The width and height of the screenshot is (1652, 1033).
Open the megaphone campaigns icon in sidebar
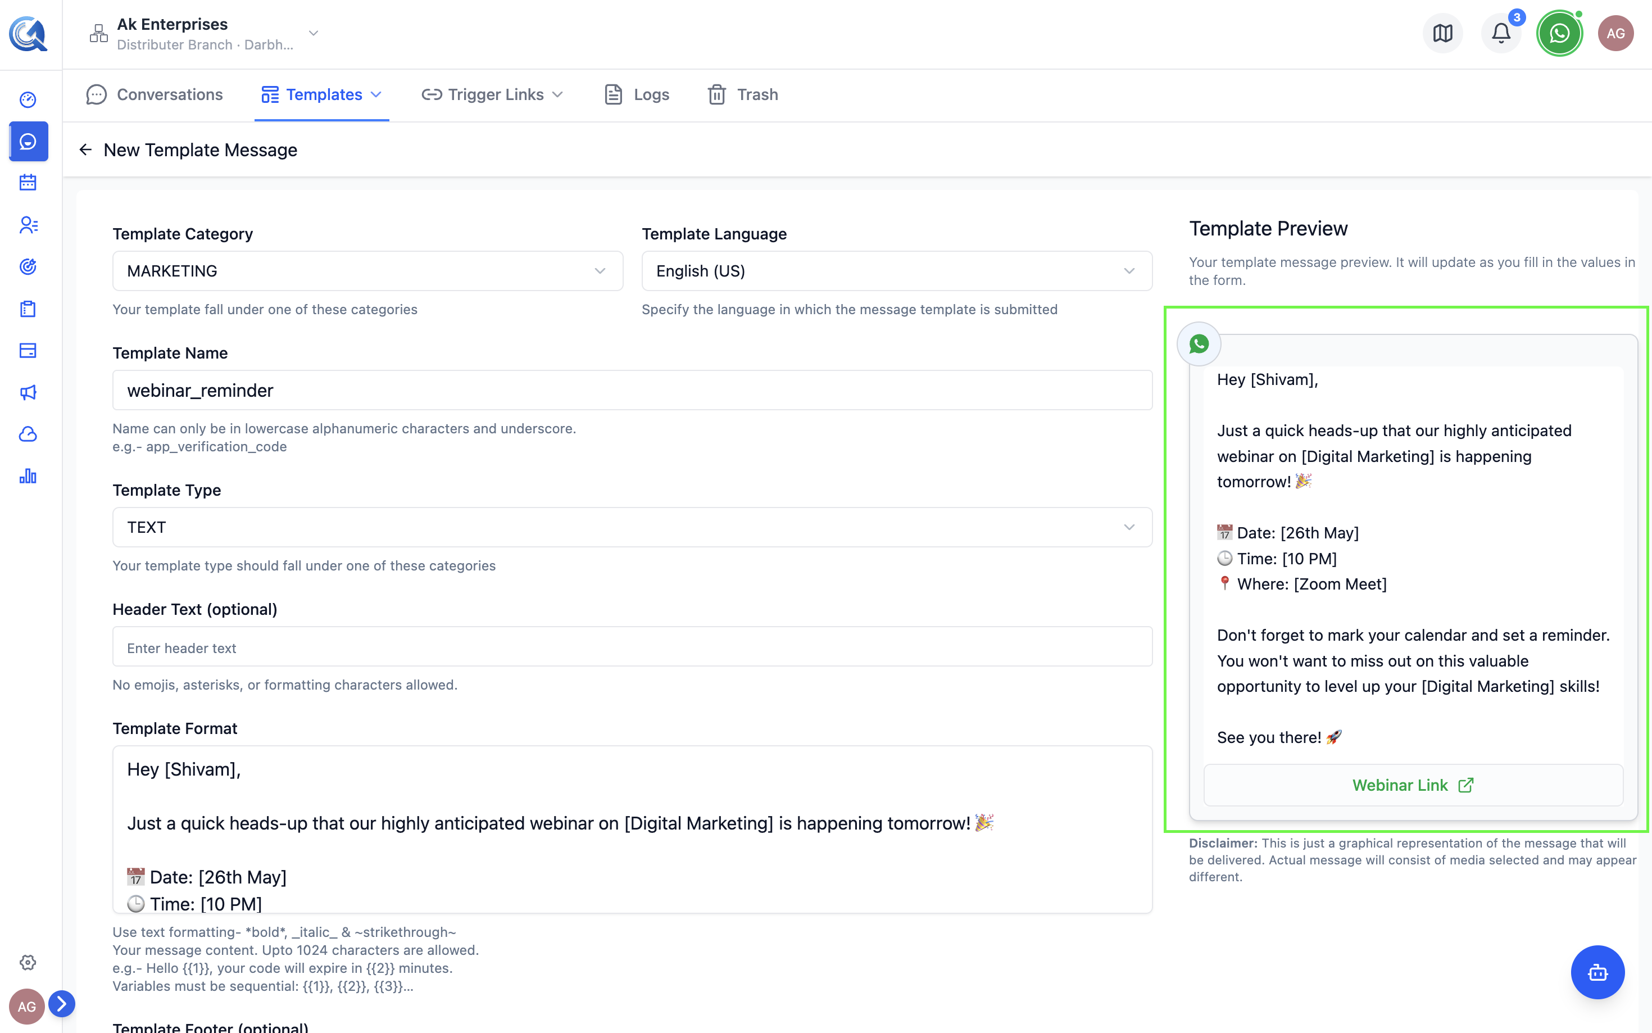click(x=28, y=392)
